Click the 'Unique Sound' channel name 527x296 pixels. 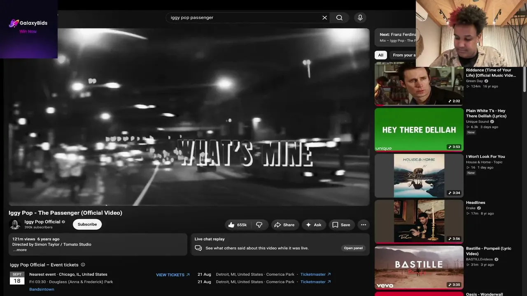coord(478,122)
